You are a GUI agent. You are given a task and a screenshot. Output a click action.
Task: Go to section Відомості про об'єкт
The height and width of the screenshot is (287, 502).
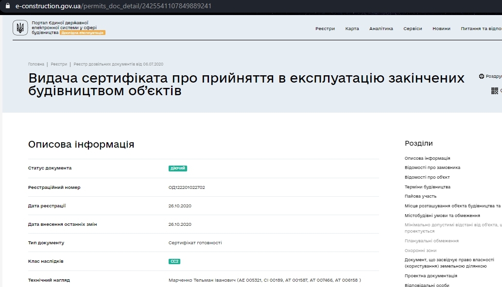point(427,177)
